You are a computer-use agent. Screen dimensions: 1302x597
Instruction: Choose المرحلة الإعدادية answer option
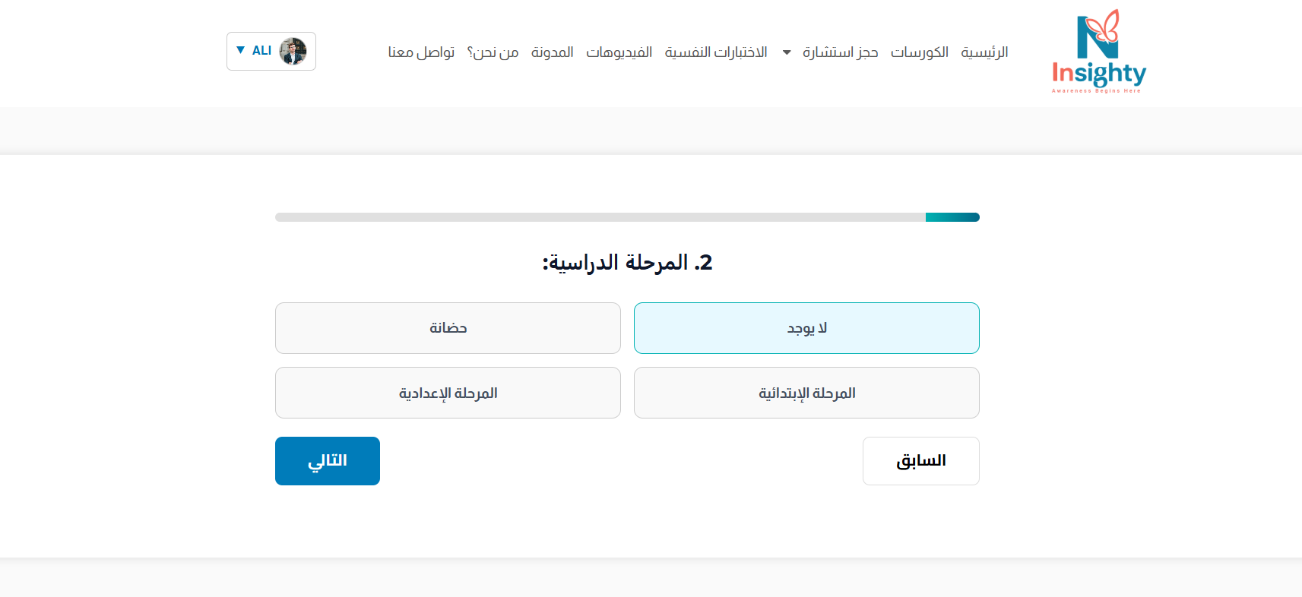(x=448, y=393)
